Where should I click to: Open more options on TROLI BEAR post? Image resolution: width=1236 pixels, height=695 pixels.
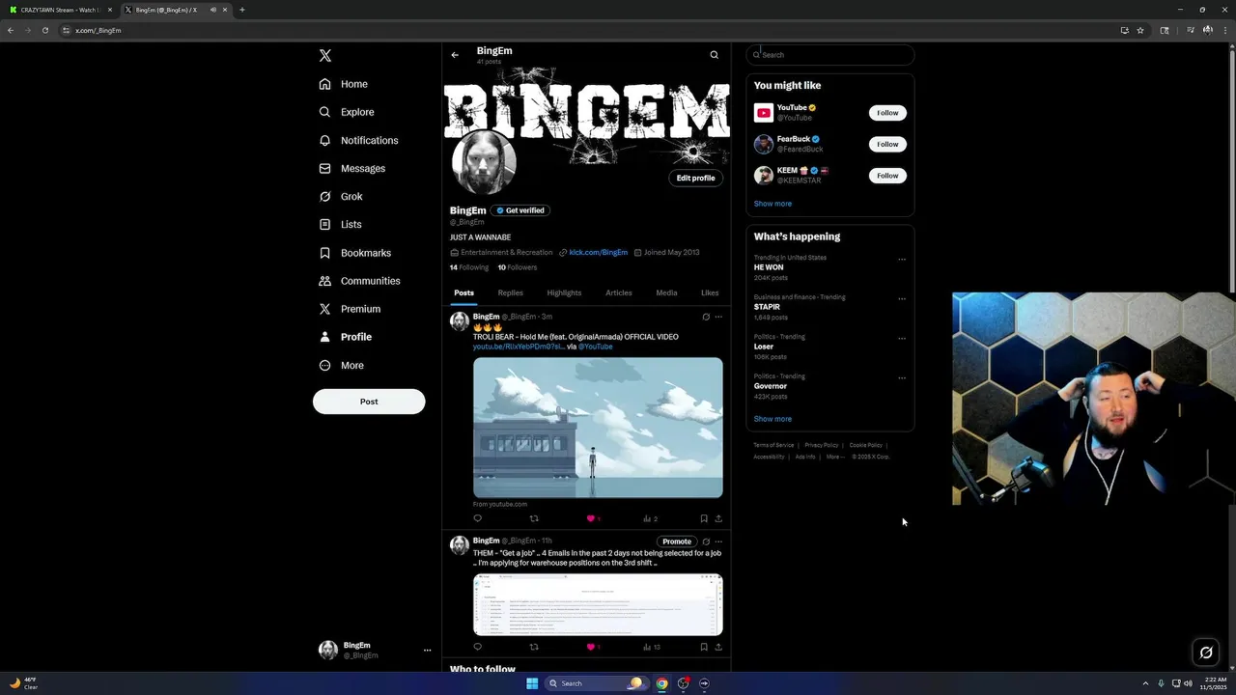pos(718,317)
